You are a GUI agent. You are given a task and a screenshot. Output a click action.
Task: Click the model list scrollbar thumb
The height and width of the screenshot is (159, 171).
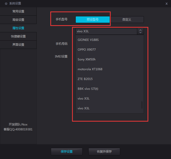pos(142,105)
